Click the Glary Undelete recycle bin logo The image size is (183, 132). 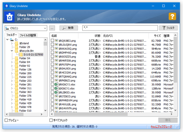tap(10, 17)
